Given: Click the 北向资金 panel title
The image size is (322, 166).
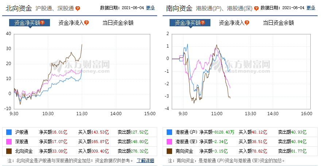Looking at the screenshot, I should [19, 8].
